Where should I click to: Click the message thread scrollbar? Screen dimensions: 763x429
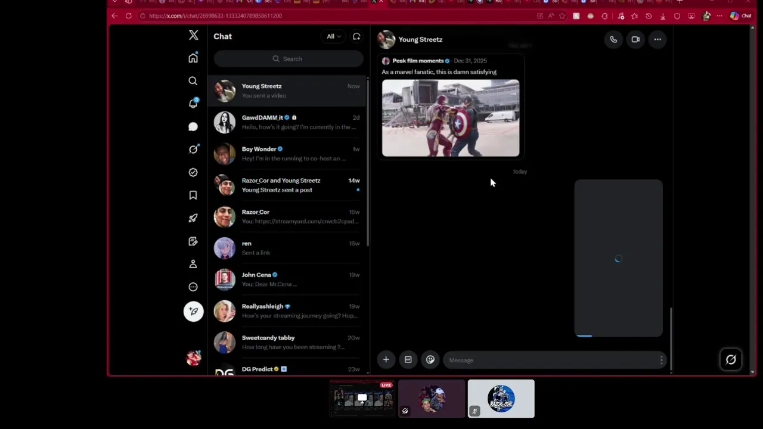coord(671,338)
